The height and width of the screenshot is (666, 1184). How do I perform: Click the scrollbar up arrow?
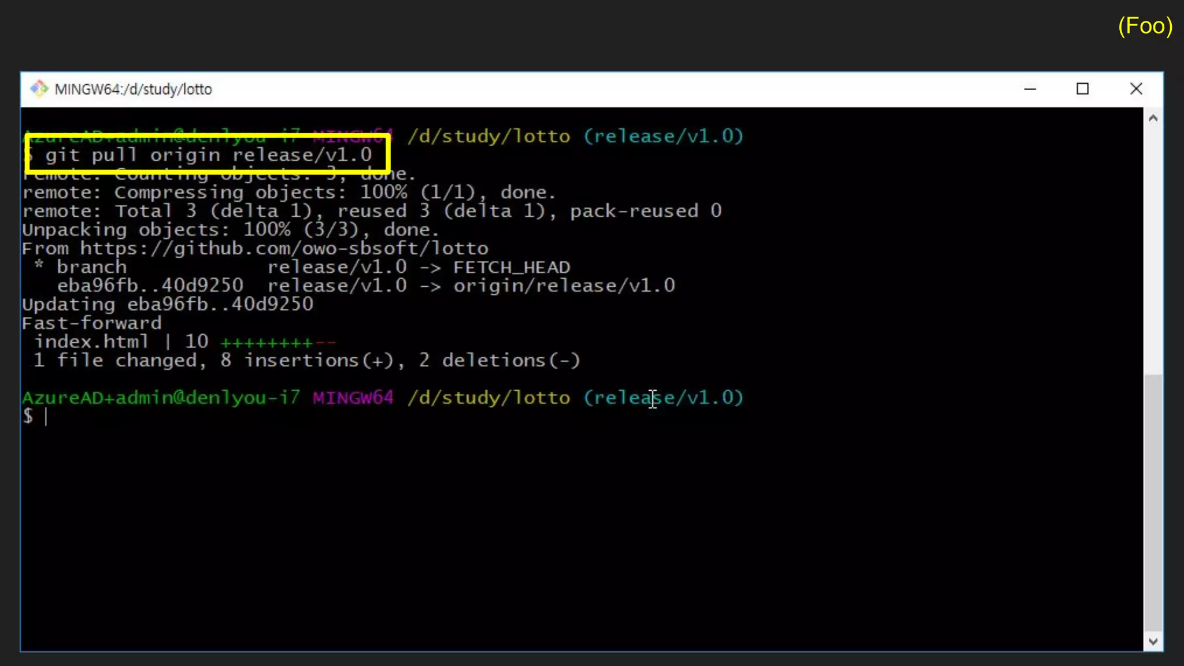click(x=1153, y=119)
